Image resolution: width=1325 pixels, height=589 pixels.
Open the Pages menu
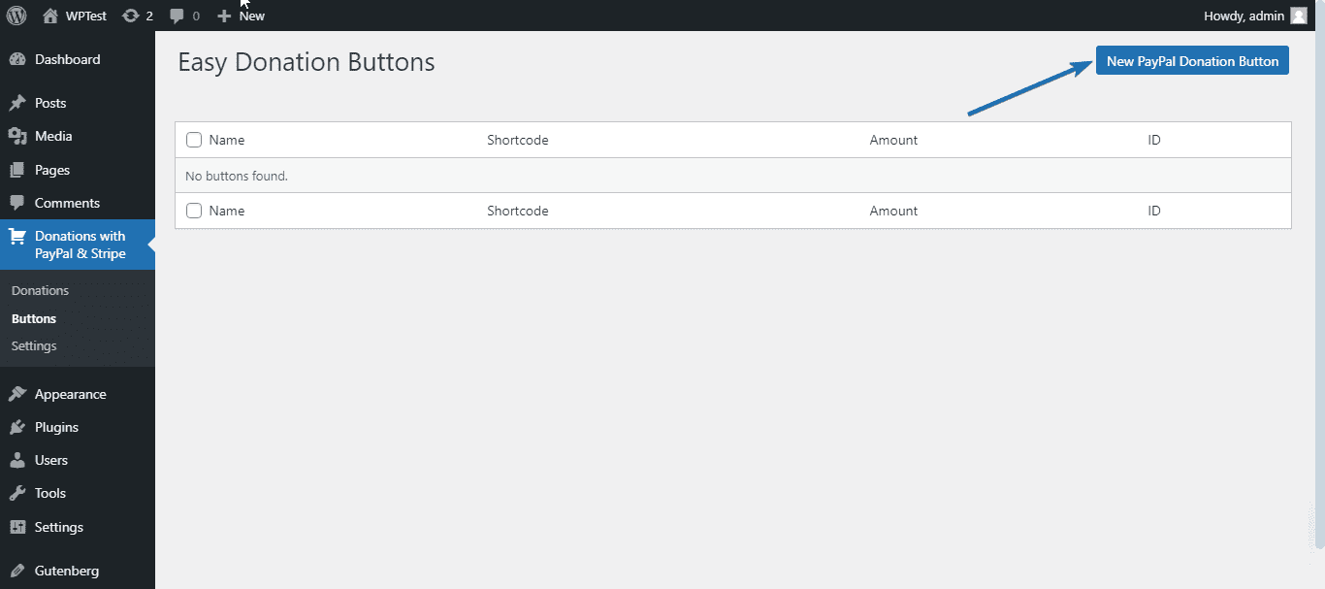(x=78, y=170)
